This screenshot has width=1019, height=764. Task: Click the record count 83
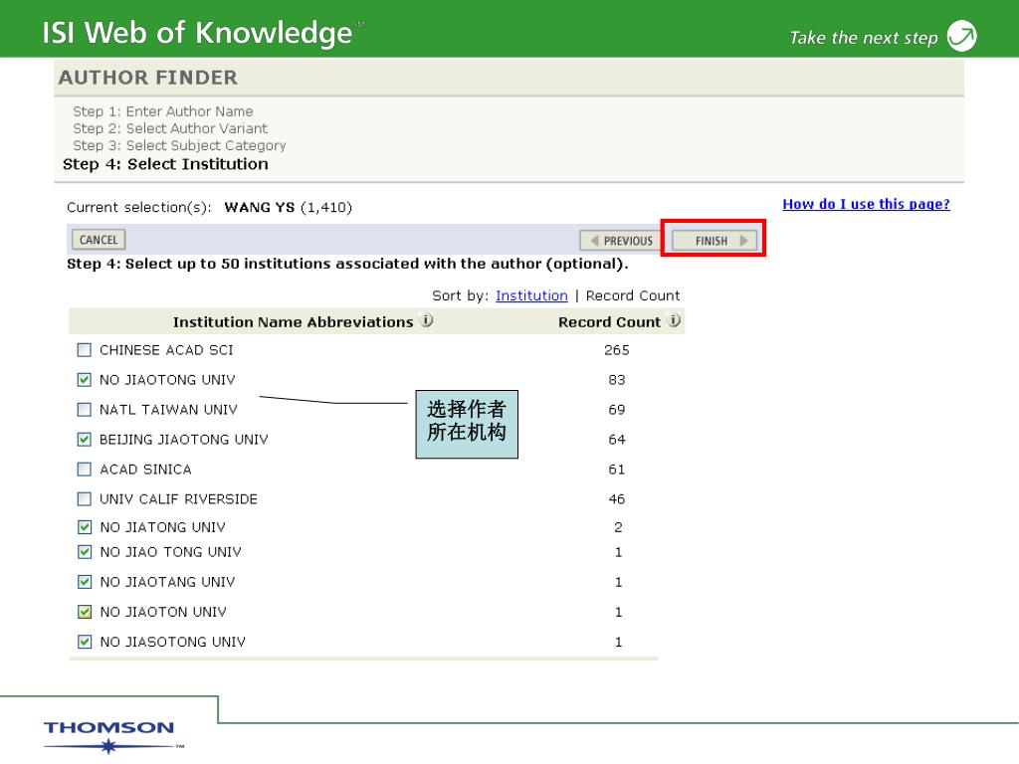click(x=617, y=380)
